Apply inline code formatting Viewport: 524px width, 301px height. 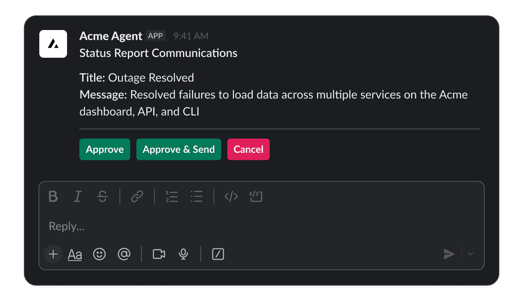[231, 197]
